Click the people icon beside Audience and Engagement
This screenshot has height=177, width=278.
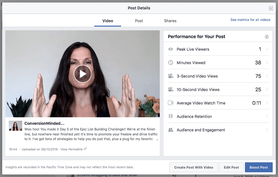click(171, 130)
